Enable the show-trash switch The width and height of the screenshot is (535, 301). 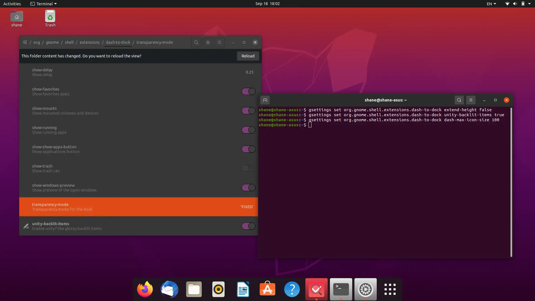pos(248,168)
